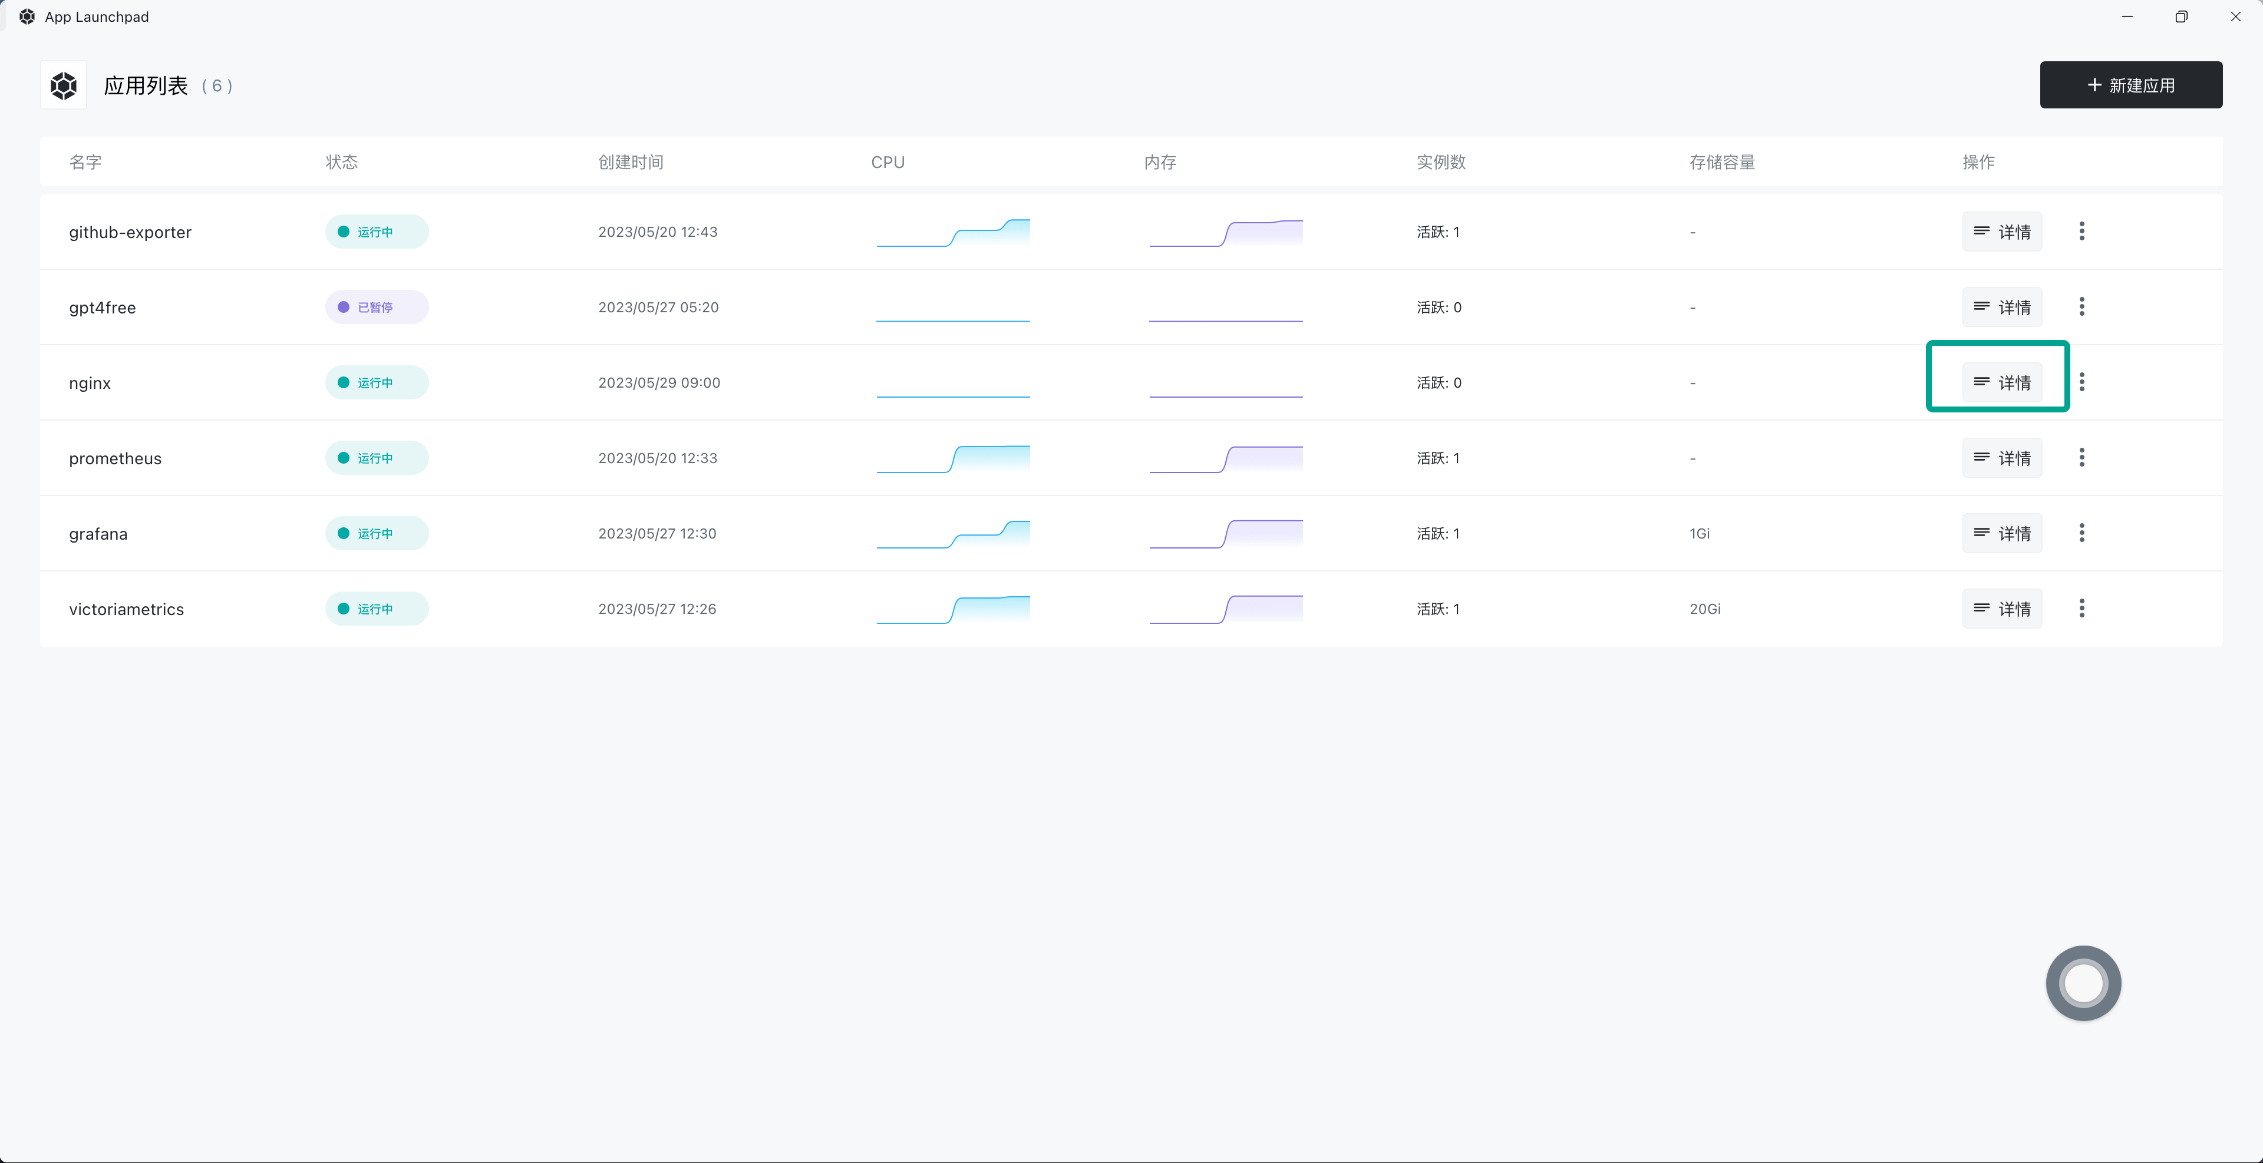Click 活跃: 1 in the grafana row
The height and width of the screenshot is (1163, 2263).
pyautogui.click(x=1438, y=534)
